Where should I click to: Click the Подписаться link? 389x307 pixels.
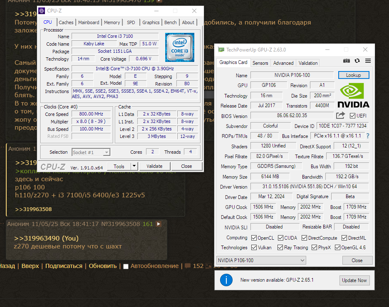64,266
